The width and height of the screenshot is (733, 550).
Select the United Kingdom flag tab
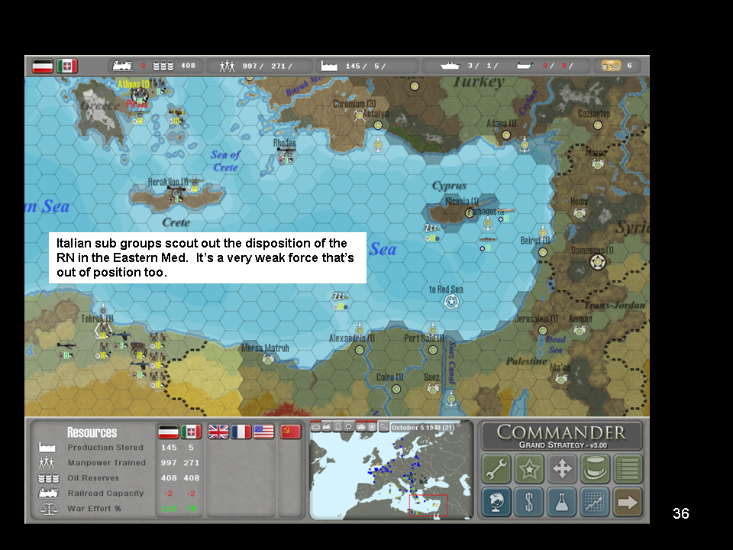(x=218, y=432)
